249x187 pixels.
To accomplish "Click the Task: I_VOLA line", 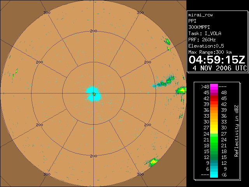I will pos(205,34).
